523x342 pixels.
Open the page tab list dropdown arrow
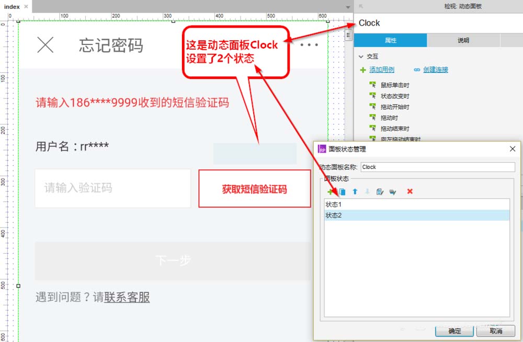348,7
